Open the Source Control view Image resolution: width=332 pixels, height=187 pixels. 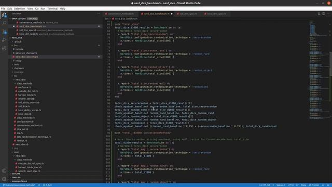(4, 32)
